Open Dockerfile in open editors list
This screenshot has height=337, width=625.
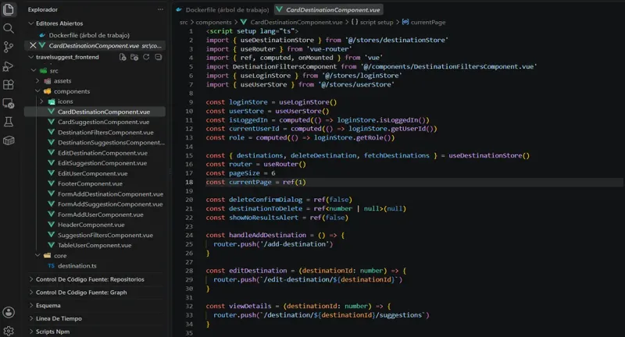coord(89,35)
